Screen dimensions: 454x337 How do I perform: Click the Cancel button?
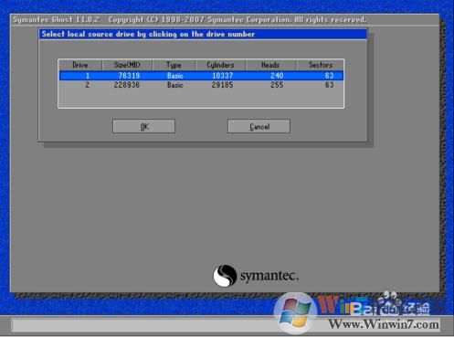click(259, 126)
